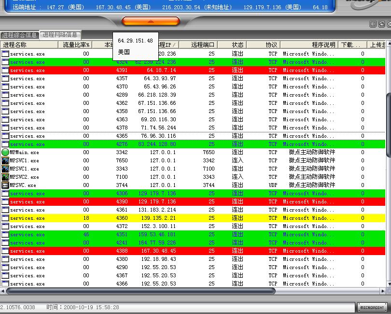Sort by the 程序说明 column header
The width and height of the screenshot is (391, 314).
[x=309, y=44]
